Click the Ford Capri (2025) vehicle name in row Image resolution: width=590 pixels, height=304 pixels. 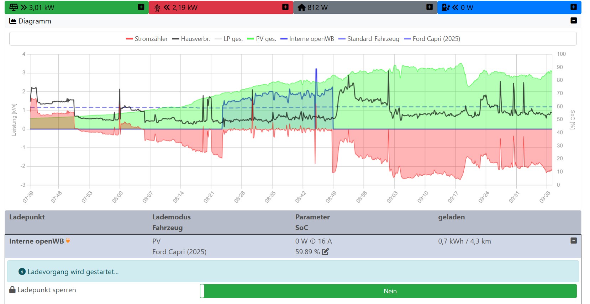179,252
